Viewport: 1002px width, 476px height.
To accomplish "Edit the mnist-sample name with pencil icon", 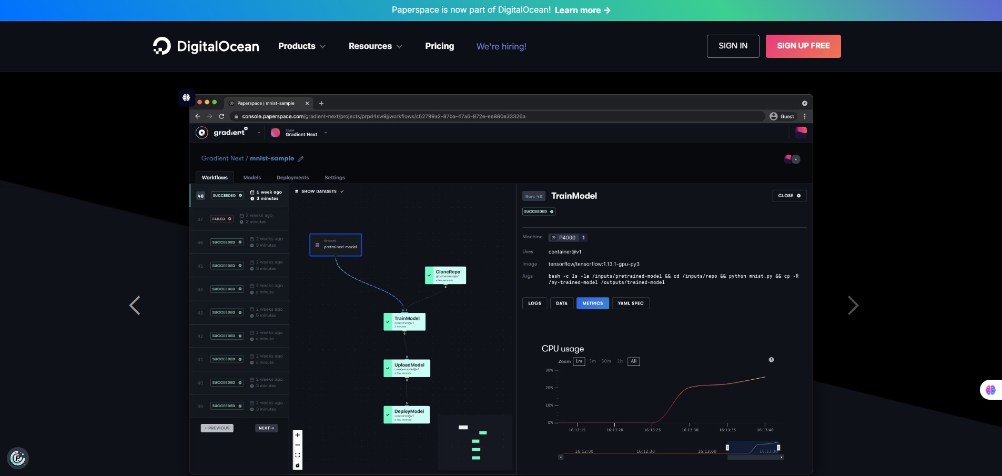I will [300, 159].
